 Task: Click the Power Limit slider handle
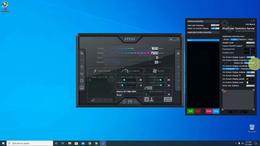[x=160, y=80]
